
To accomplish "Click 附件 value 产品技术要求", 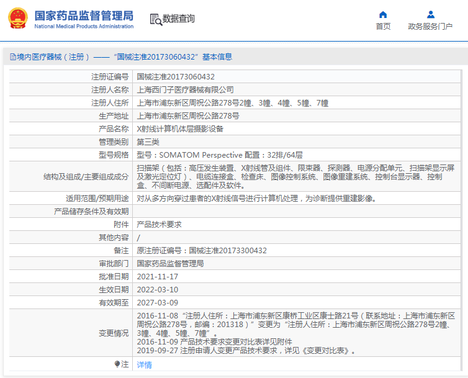I will pos(159,225).
